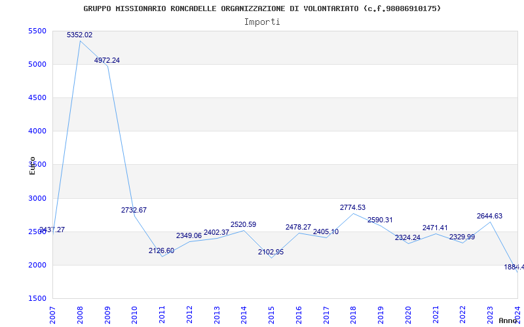Click the x-axis year 2018
524x327 pixels.
coord(354,315)
